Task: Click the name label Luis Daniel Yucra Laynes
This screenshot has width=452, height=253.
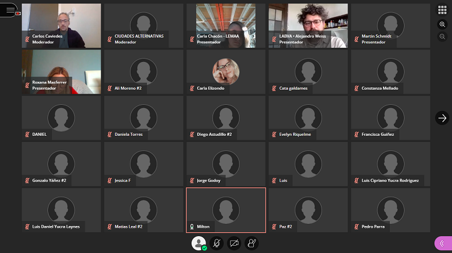Action: (x=56, y=227)
